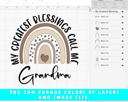Viewport: 128px width, 102px height.
Task: Switch to the Color Sync tab
Action: coord(119,1)
